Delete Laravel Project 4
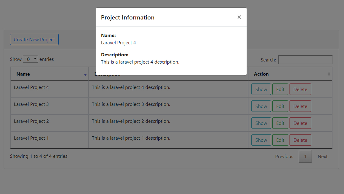The image size is (344, 194). (300, 89)
